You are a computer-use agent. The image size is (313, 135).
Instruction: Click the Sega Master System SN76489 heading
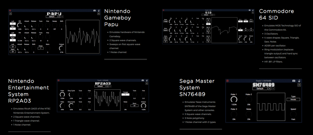tap(197, 88)
